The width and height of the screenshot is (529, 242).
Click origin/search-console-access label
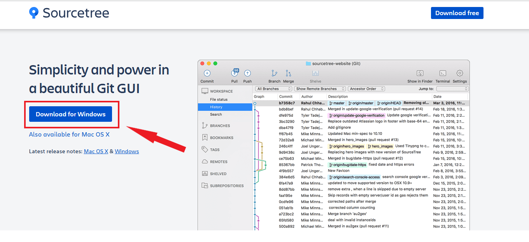[354, 177]
